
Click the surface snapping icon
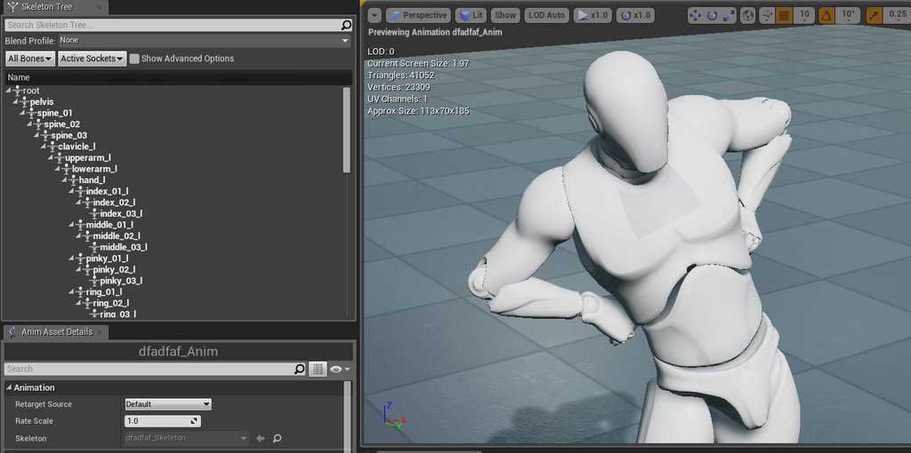pos(767,16)
